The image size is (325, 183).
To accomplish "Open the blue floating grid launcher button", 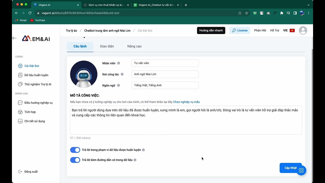I will 301,171.
